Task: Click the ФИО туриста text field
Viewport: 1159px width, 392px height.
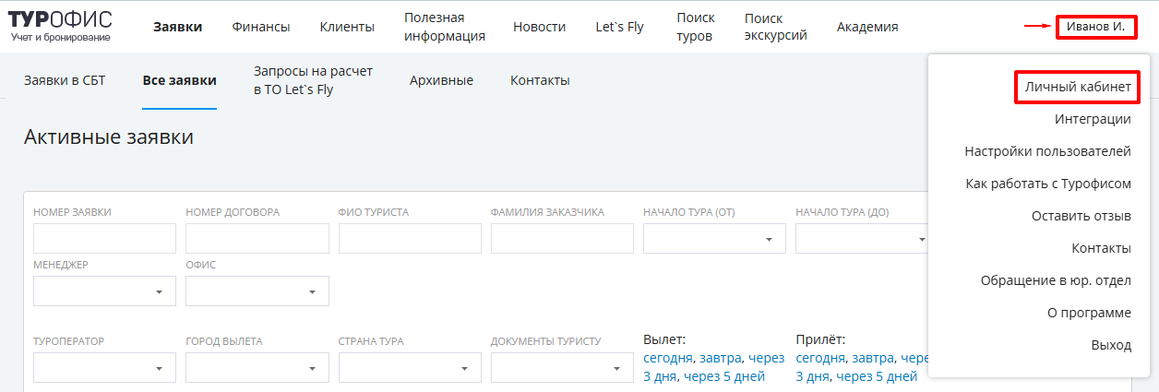Action: 410,239
